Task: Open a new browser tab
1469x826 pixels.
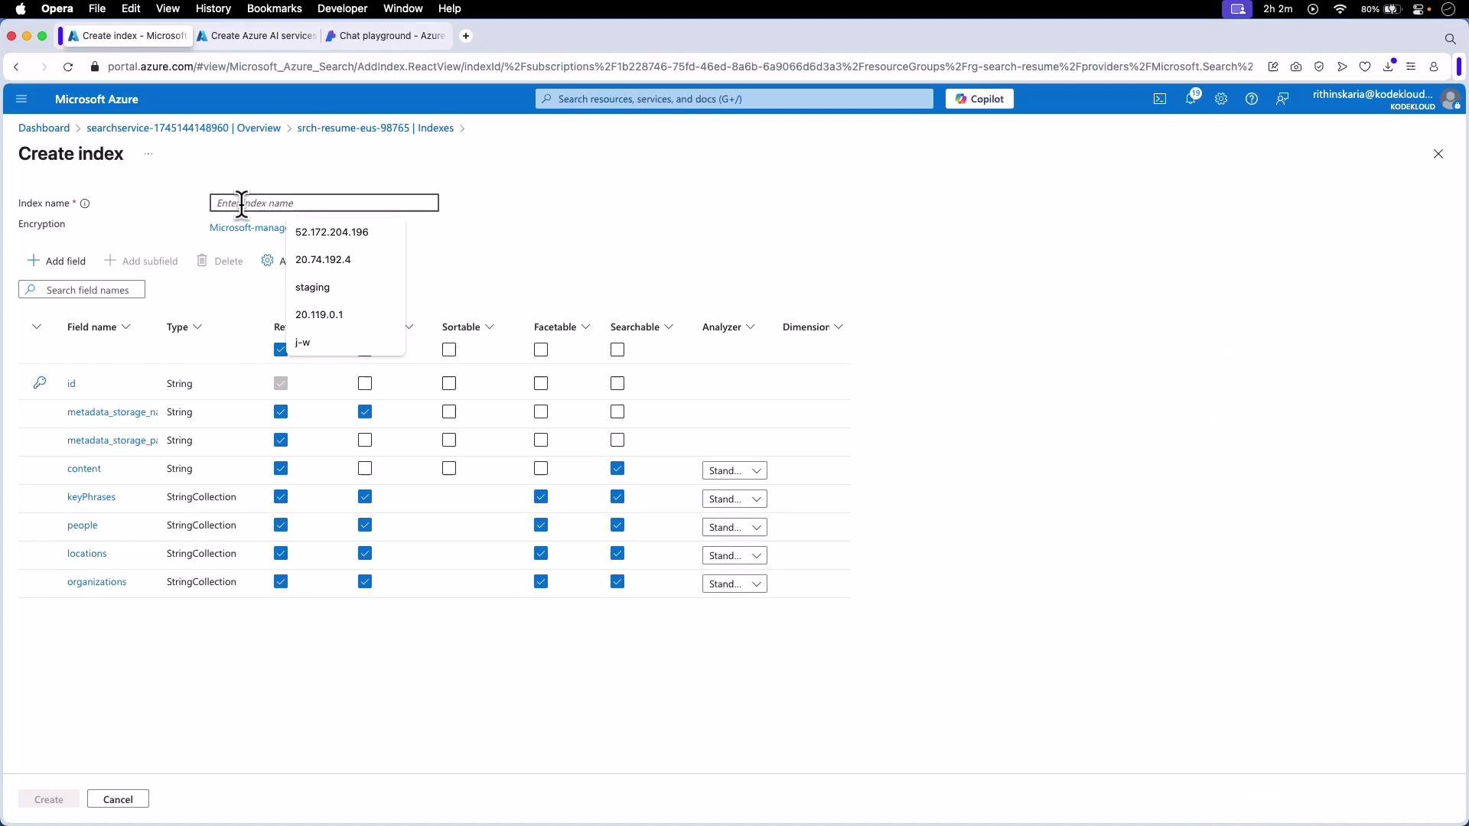Action: tap(466, 36)
